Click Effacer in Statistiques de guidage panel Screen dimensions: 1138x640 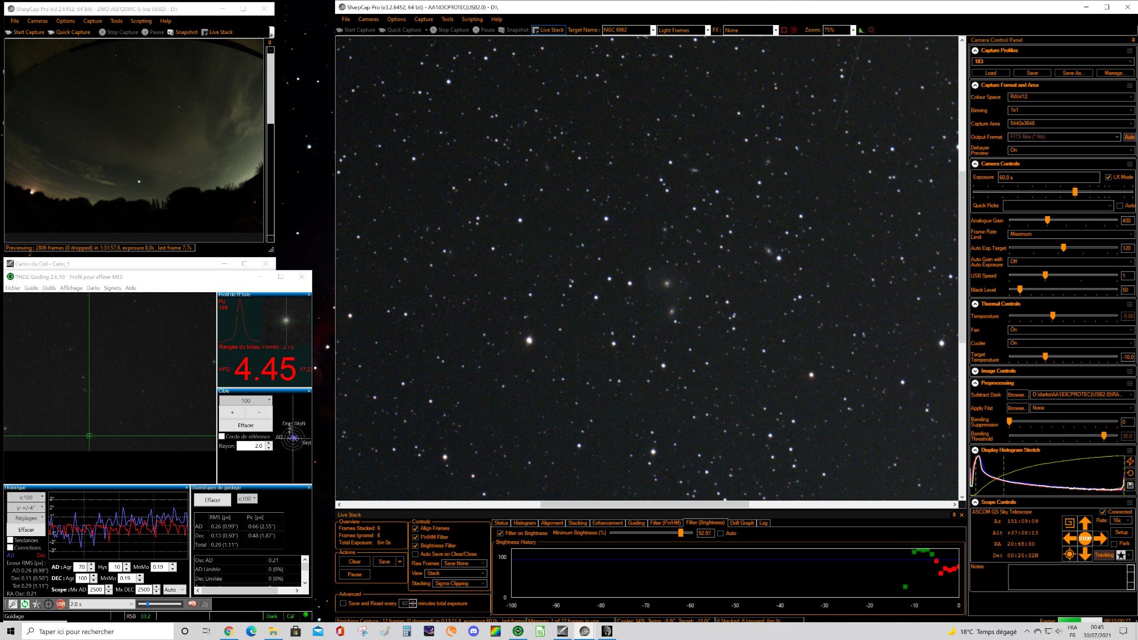tap(212, 500)
